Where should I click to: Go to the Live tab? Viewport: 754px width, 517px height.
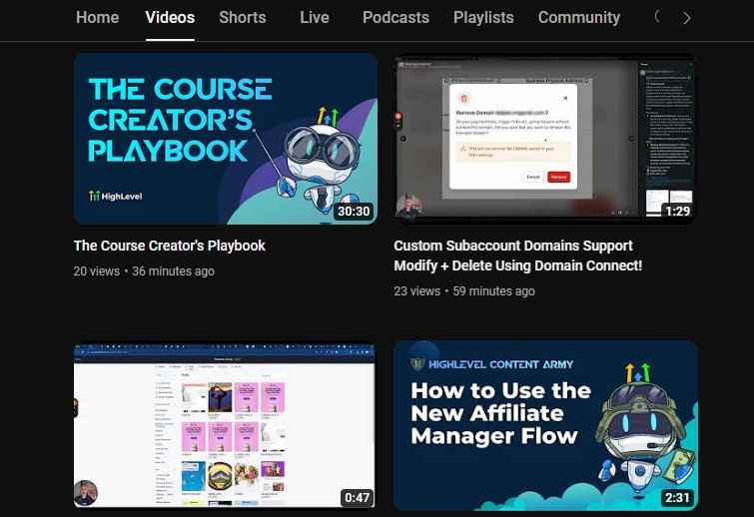315,18
